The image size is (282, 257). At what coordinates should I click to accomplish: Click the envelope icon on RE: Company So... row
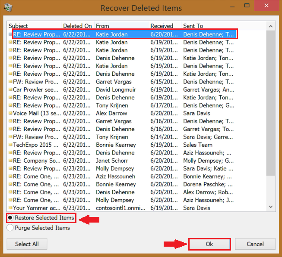tap(10, 161)
